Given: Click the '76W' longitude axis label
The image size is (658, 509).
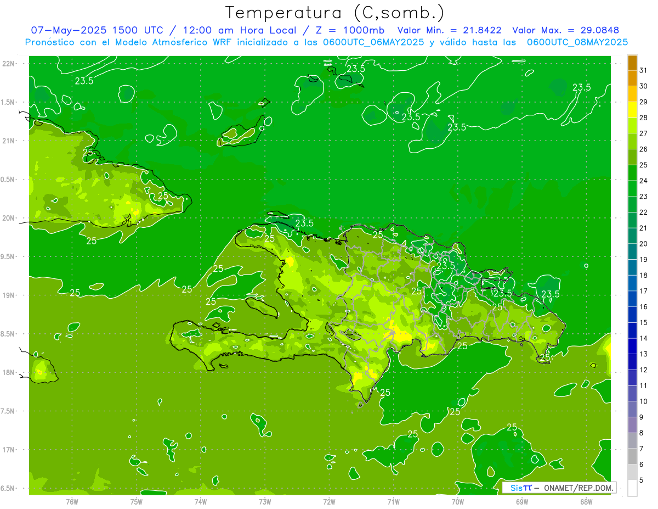Looking at the screenshot, I should point(72,501).
